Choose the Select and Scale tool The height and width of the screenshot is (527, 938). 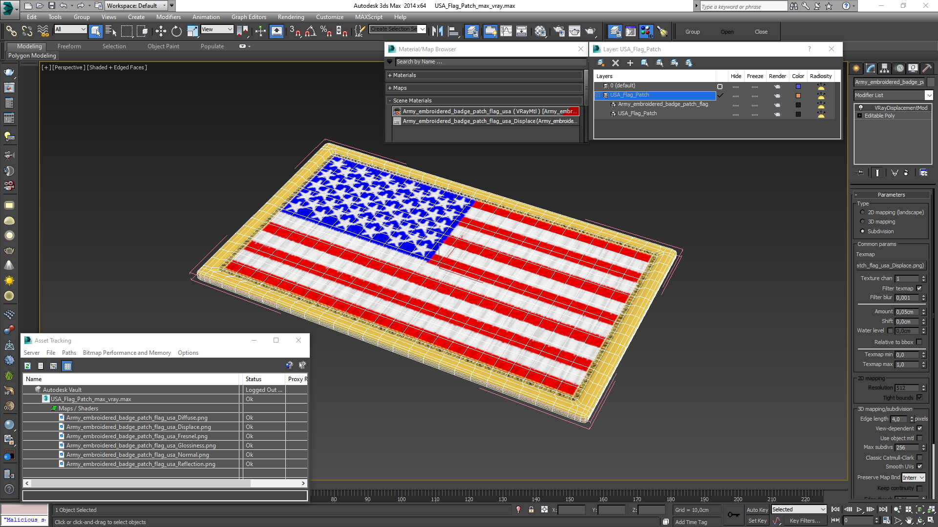(x=192, y=31)
